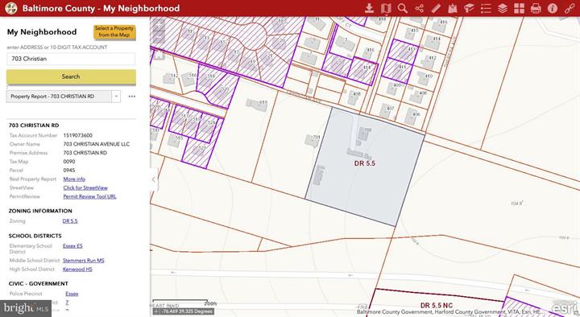Open the print widget
580x317 pixels.
pyautogui.click(x=536, y=8)
